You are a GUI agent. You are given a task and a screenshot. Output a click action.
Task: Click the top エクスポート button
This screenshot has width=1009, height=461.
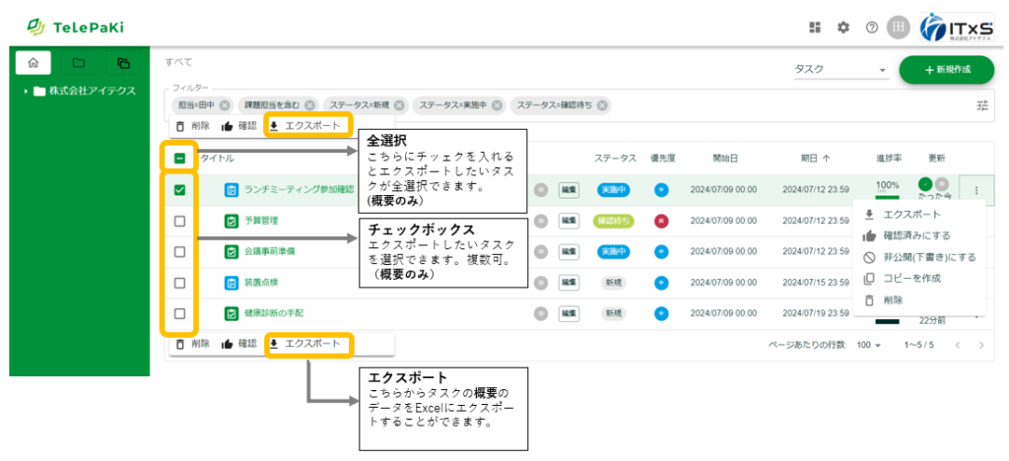[308, 126]
